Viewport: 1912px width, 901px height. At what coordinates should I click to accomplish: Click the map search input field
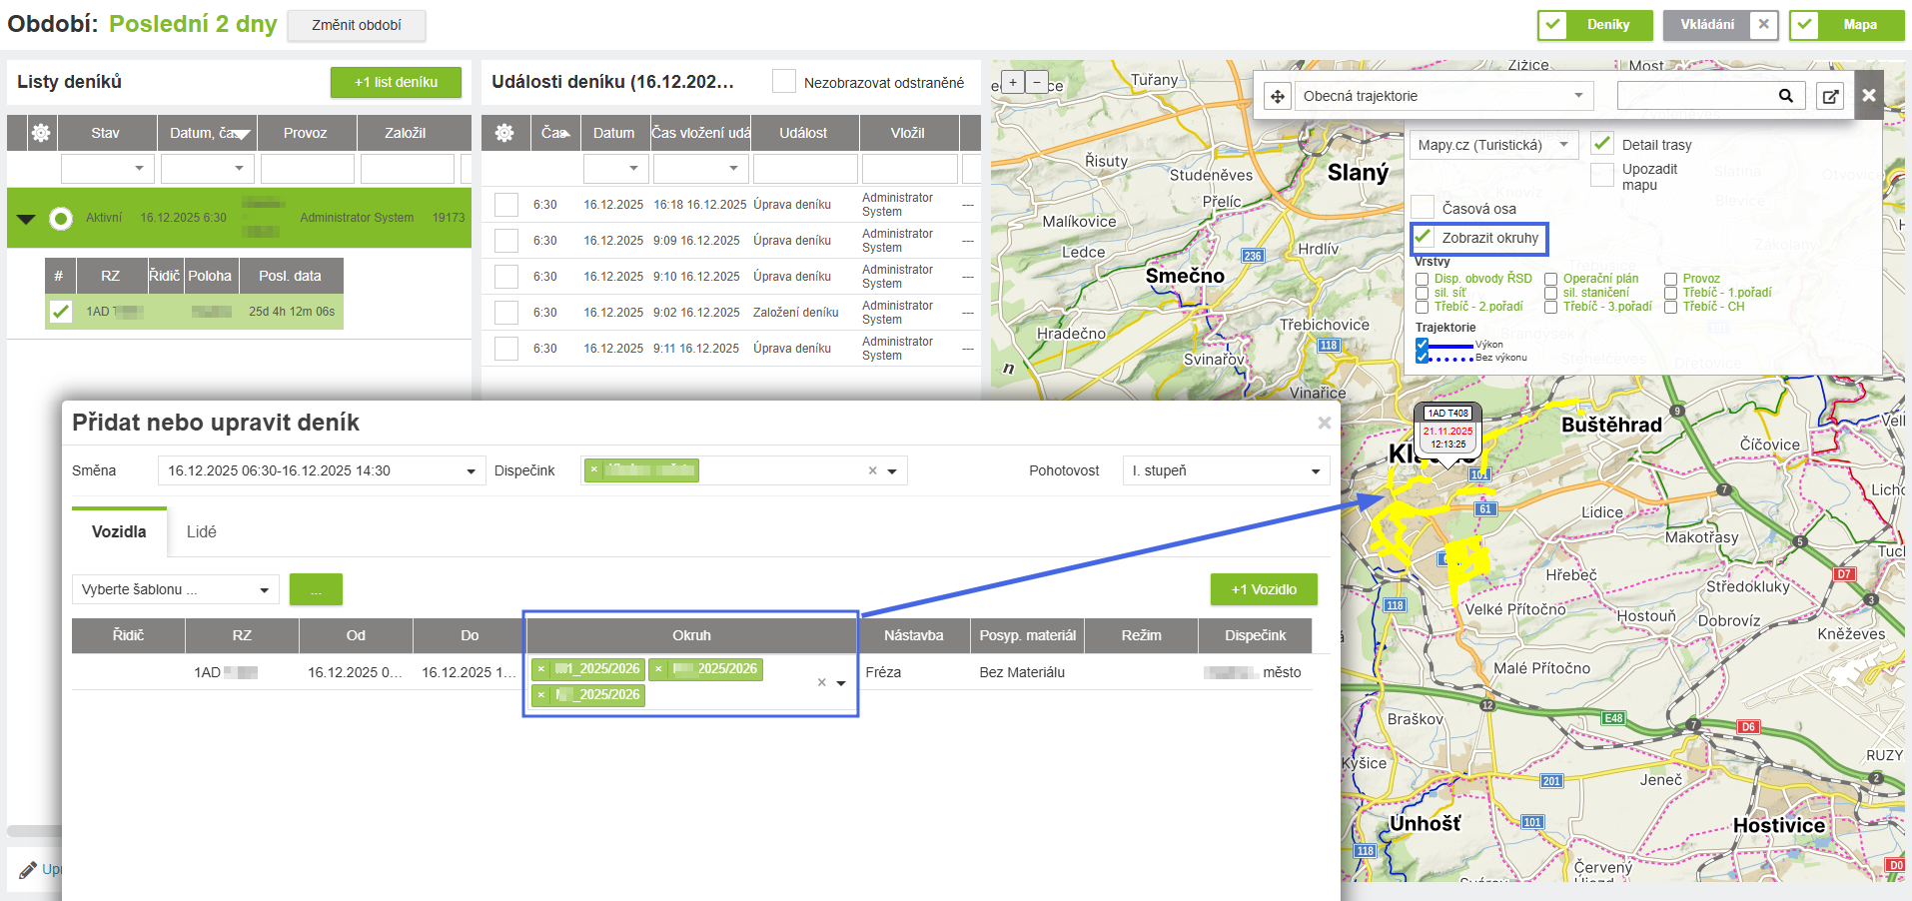coord(1694,96)
